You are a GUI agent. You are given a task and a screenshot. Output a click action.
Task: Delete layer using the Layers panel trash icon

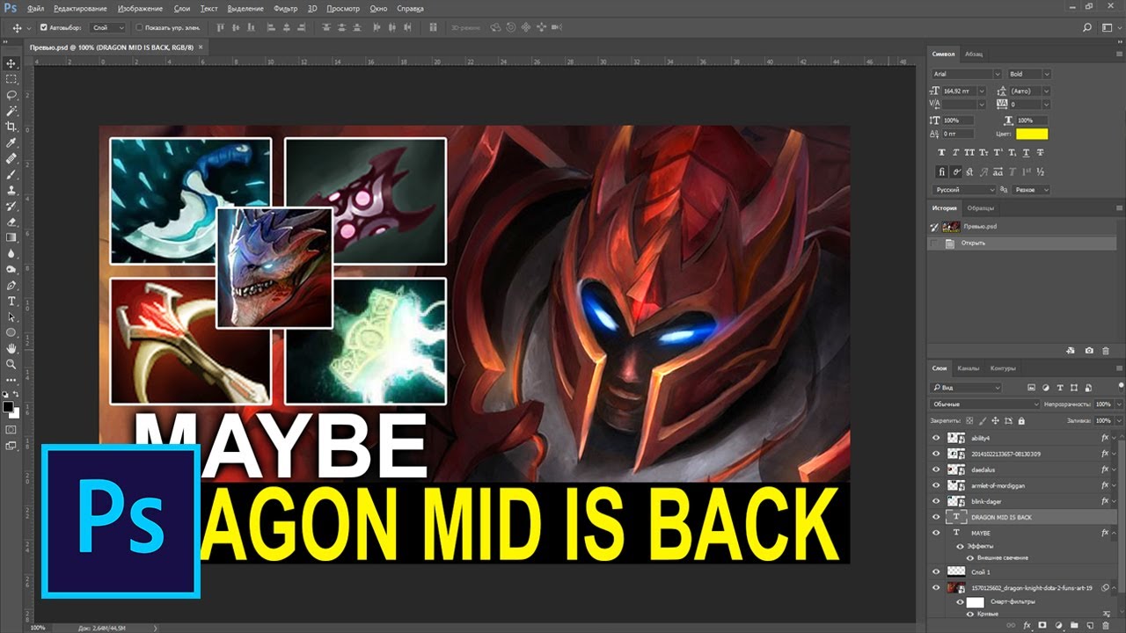[1106, 625]
